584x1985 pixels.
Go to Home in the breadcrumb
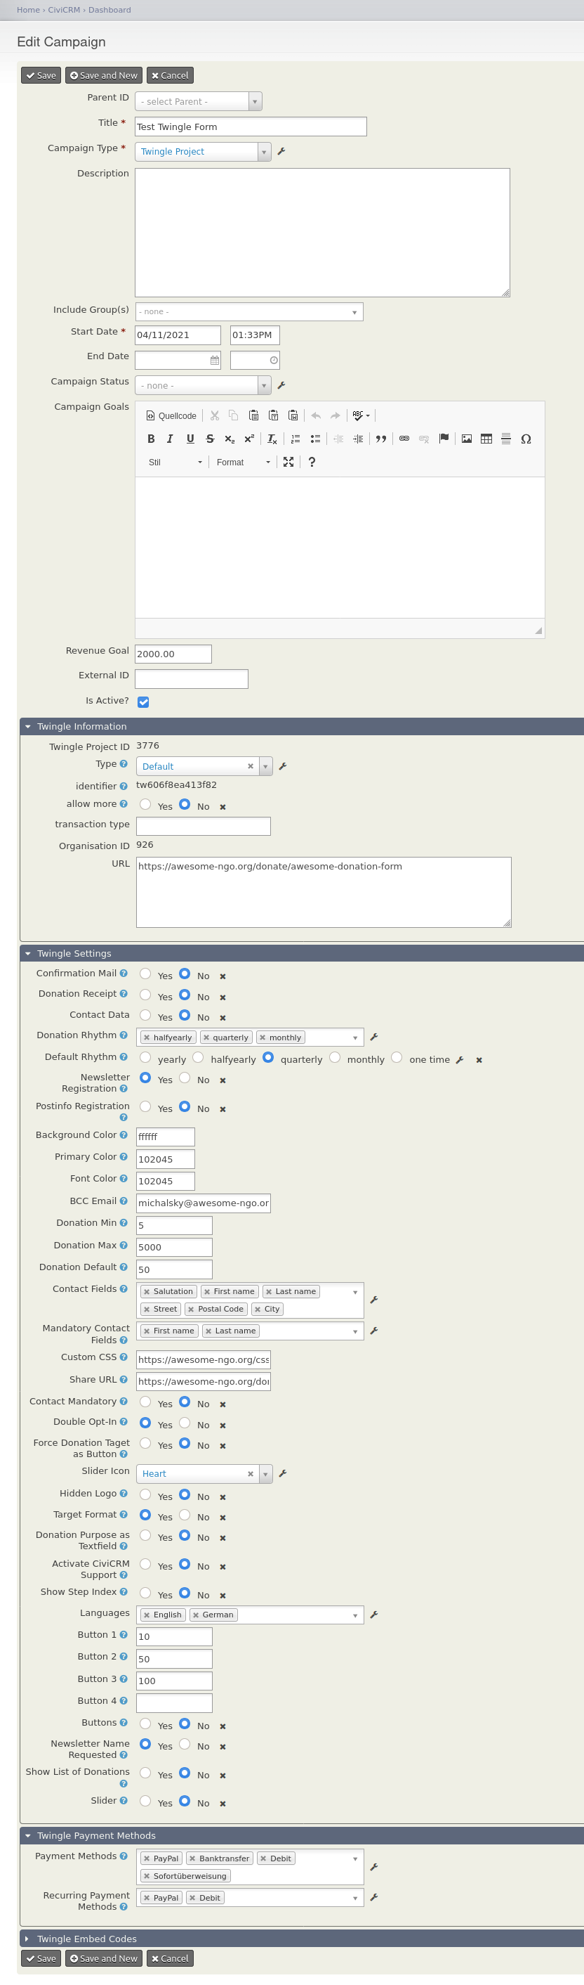[29, 10]
